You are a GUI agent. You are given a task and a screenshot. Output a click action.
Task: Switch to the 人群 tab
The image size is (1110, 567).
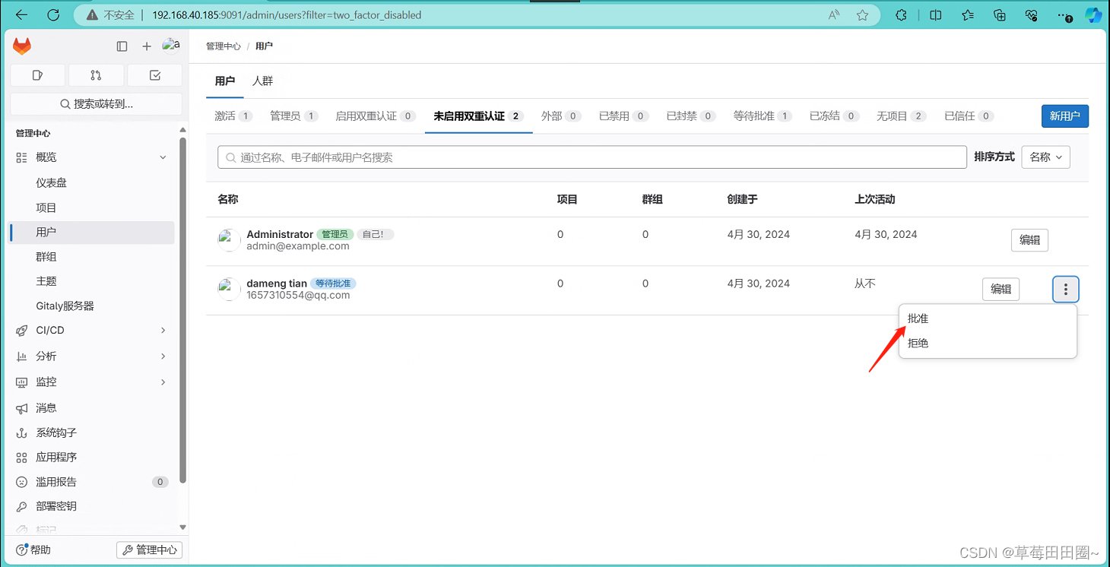[262, 81]
